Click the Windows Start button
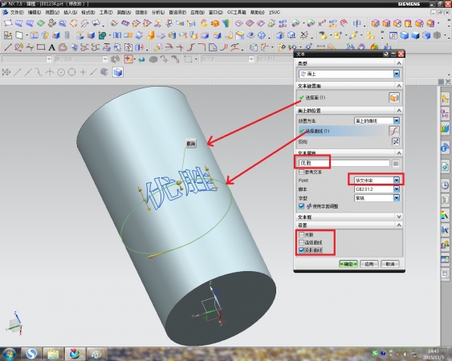The width and height of the screenshot is (452, 361). tap(9, 354)
